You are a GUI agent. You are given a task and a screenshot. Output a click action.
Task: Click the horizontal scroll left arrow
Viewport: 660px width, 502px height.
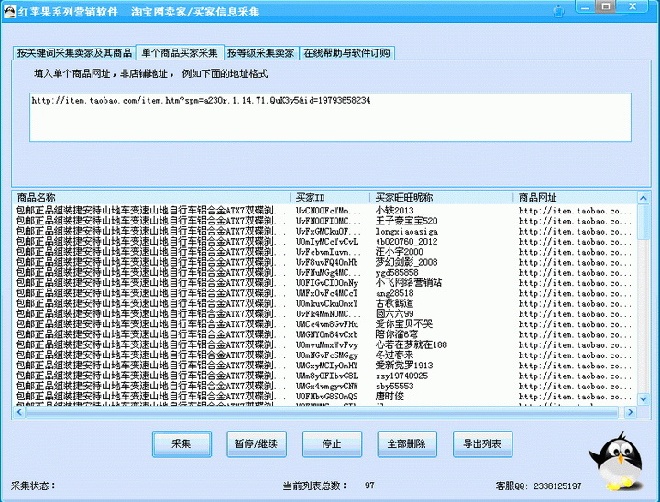click(x=19, y=412)
